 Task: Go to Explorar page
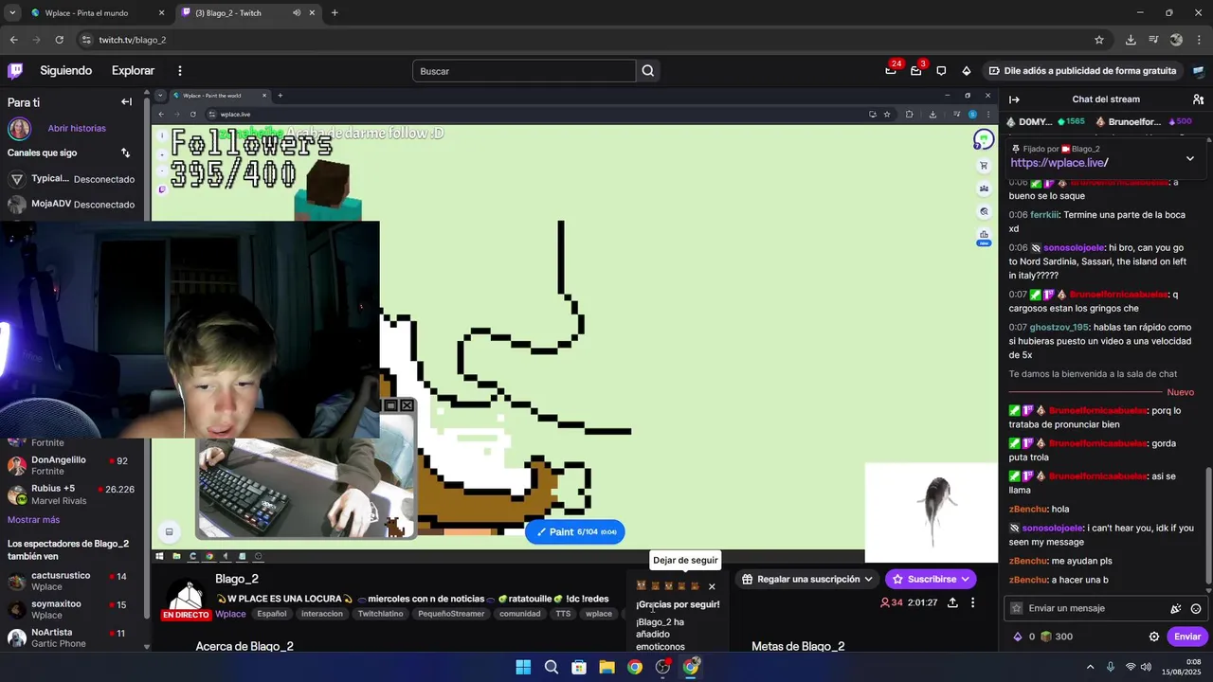click(x=133, y=71)
